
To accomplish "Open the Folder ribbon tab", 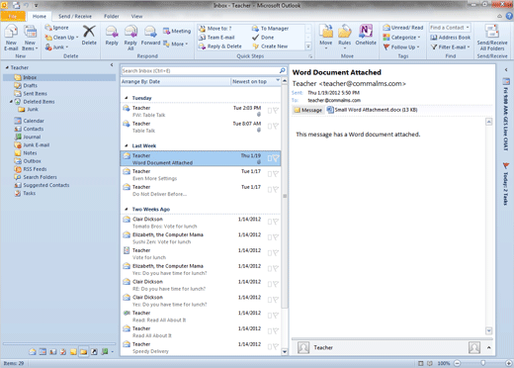I will point(112,16).
